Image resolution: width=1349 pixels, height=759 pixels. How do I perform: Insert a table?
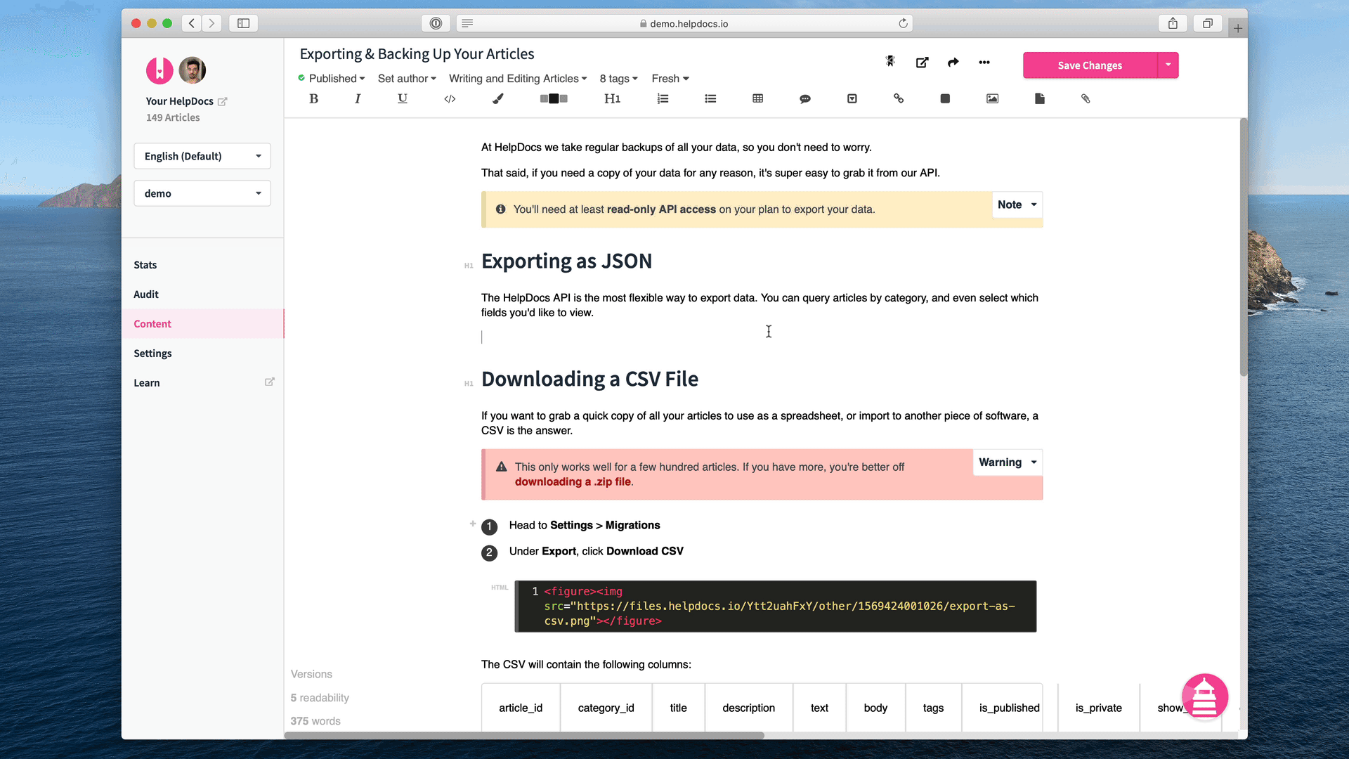pyautogui.click(x=757, y=99)
